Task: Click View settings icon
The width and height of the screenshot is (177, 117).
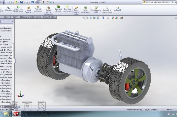Action: 122,18
